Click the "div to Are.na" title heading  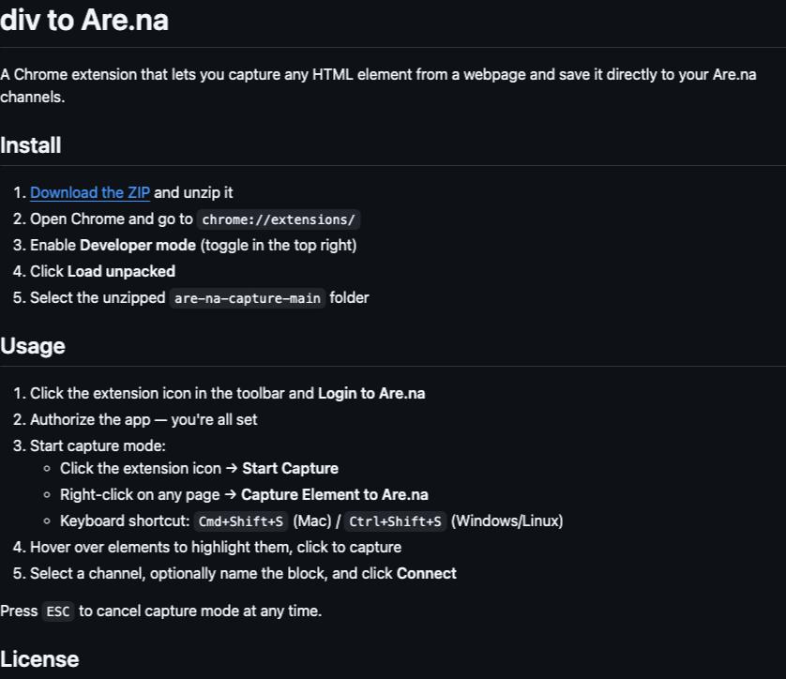84,21
